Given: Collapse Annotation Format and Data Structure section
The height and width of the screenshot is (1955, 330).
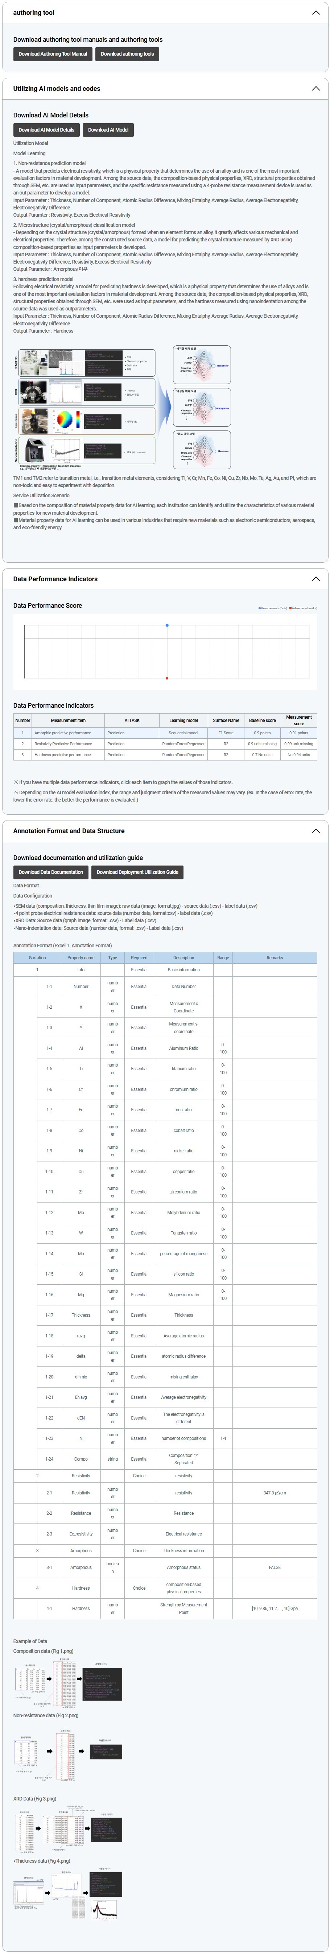Looking at the screenshot, I should [315, 831].
